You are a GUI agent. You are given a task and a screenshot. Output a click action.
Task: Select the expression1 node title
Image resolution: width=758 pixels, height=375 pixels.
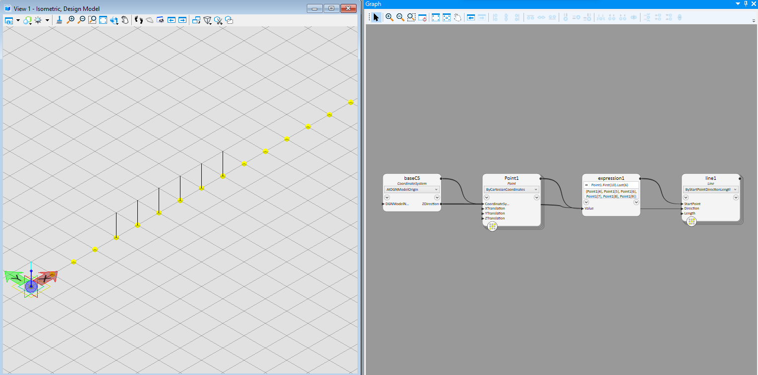click(611, 178)
